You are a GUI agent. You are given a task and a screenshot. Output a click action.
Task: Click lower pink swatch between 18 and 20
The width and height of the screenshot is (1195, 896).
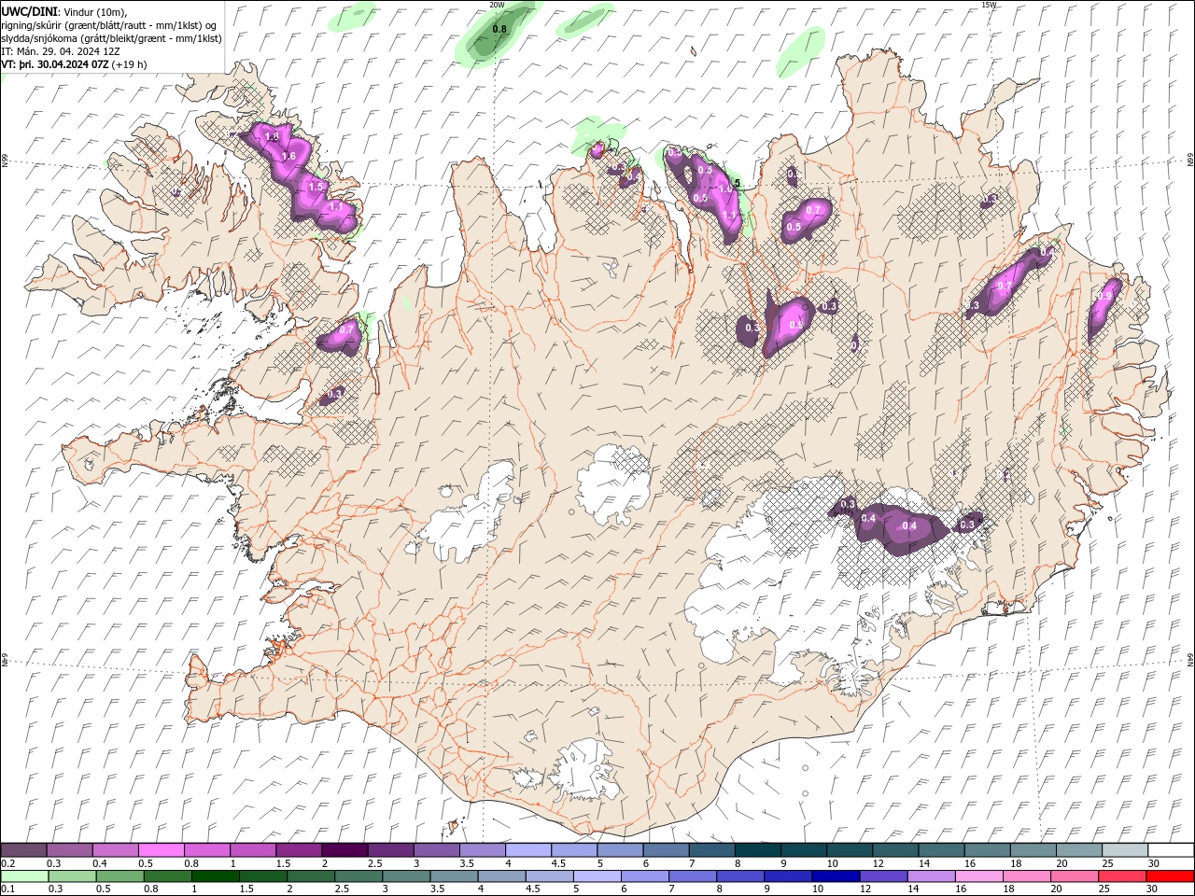point(1025,876)
